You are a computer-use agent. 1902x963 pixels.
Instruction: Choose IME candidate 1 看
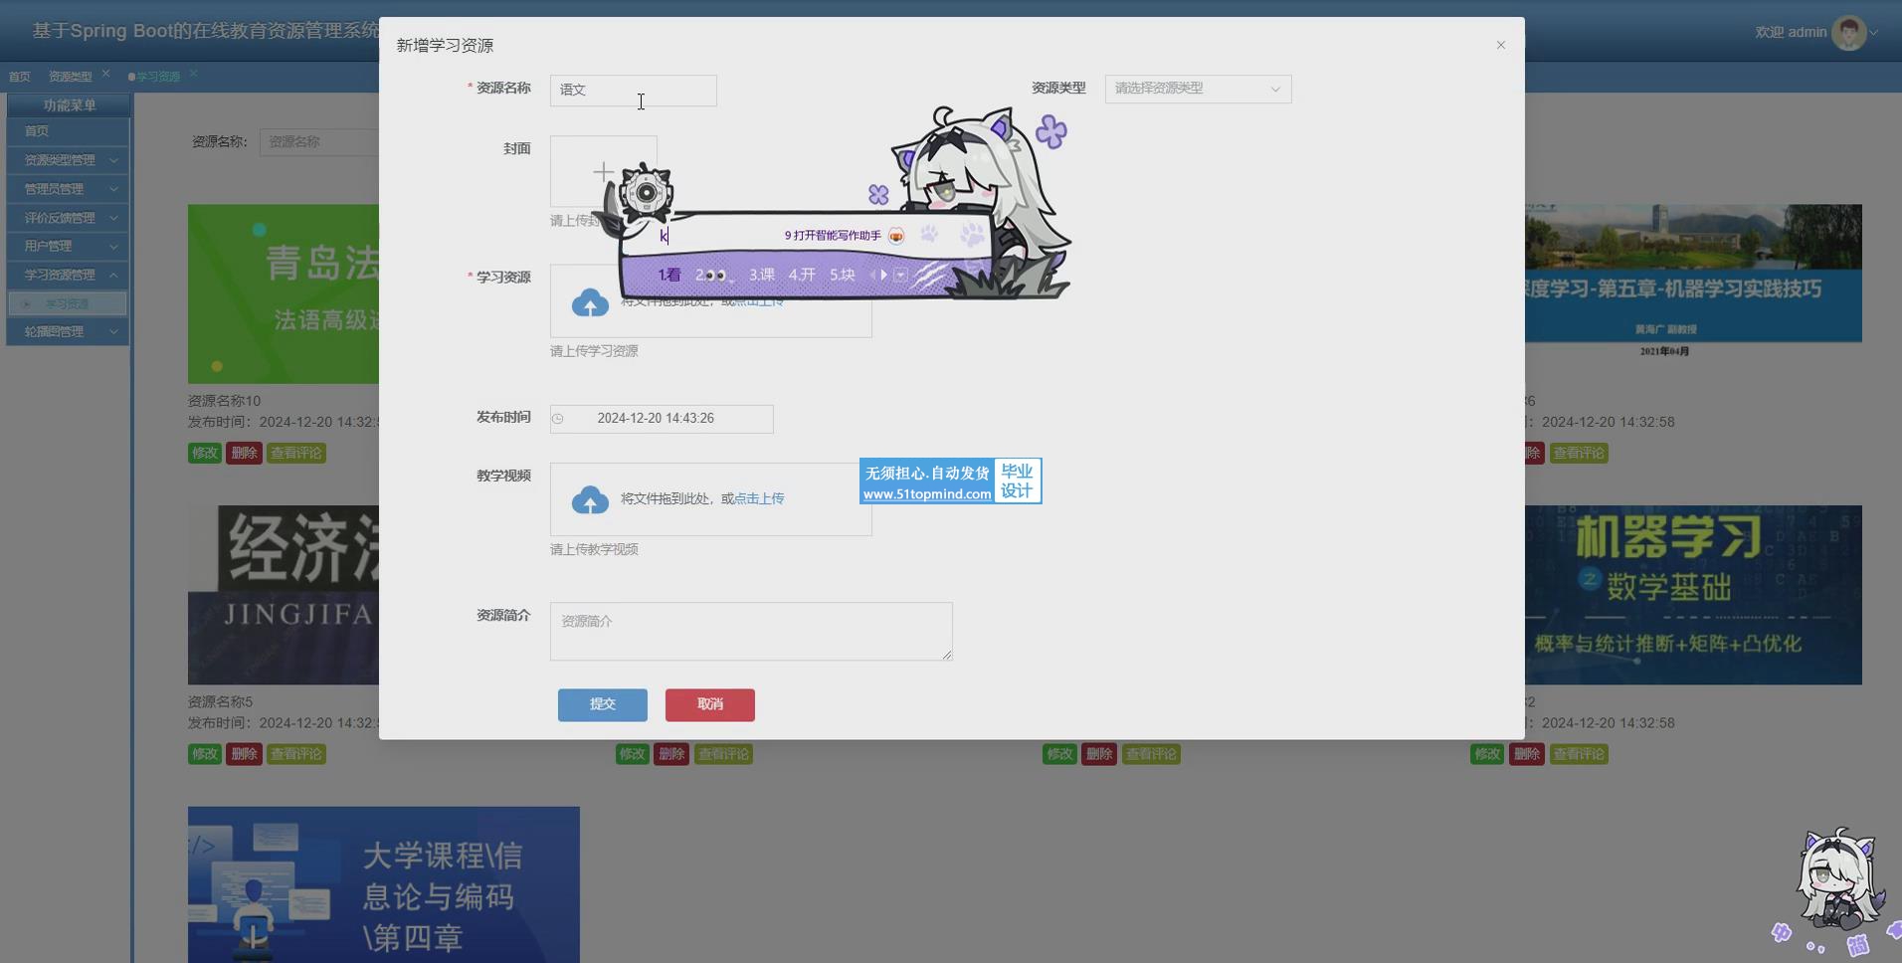669,275
